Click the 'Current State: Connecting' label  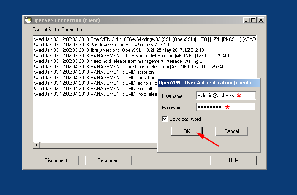click(58, 30)
